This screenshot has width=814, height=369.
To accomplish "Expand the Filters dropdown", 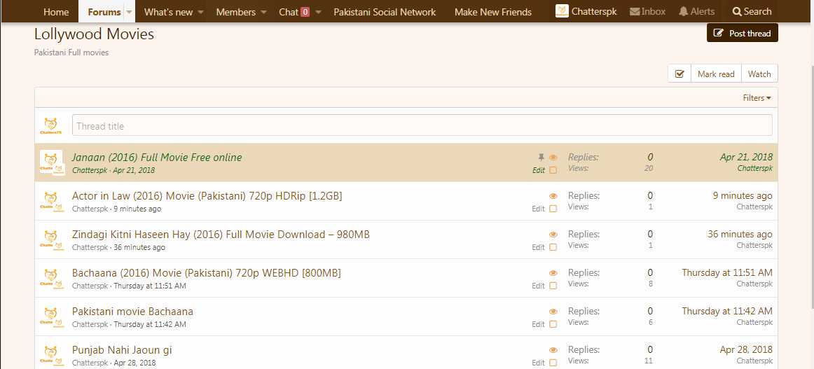I will pyautogui.click(x=757, y=98).
